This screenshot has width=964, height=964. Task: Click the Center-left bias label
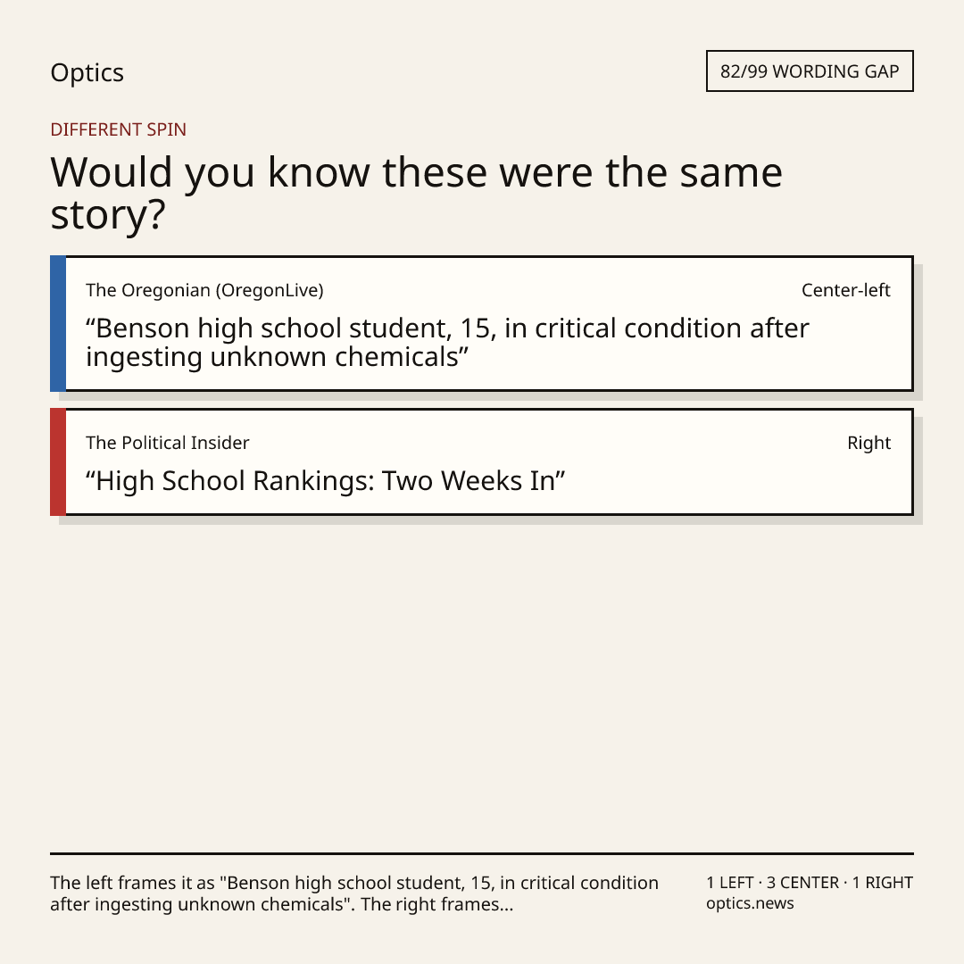(846, 290)
